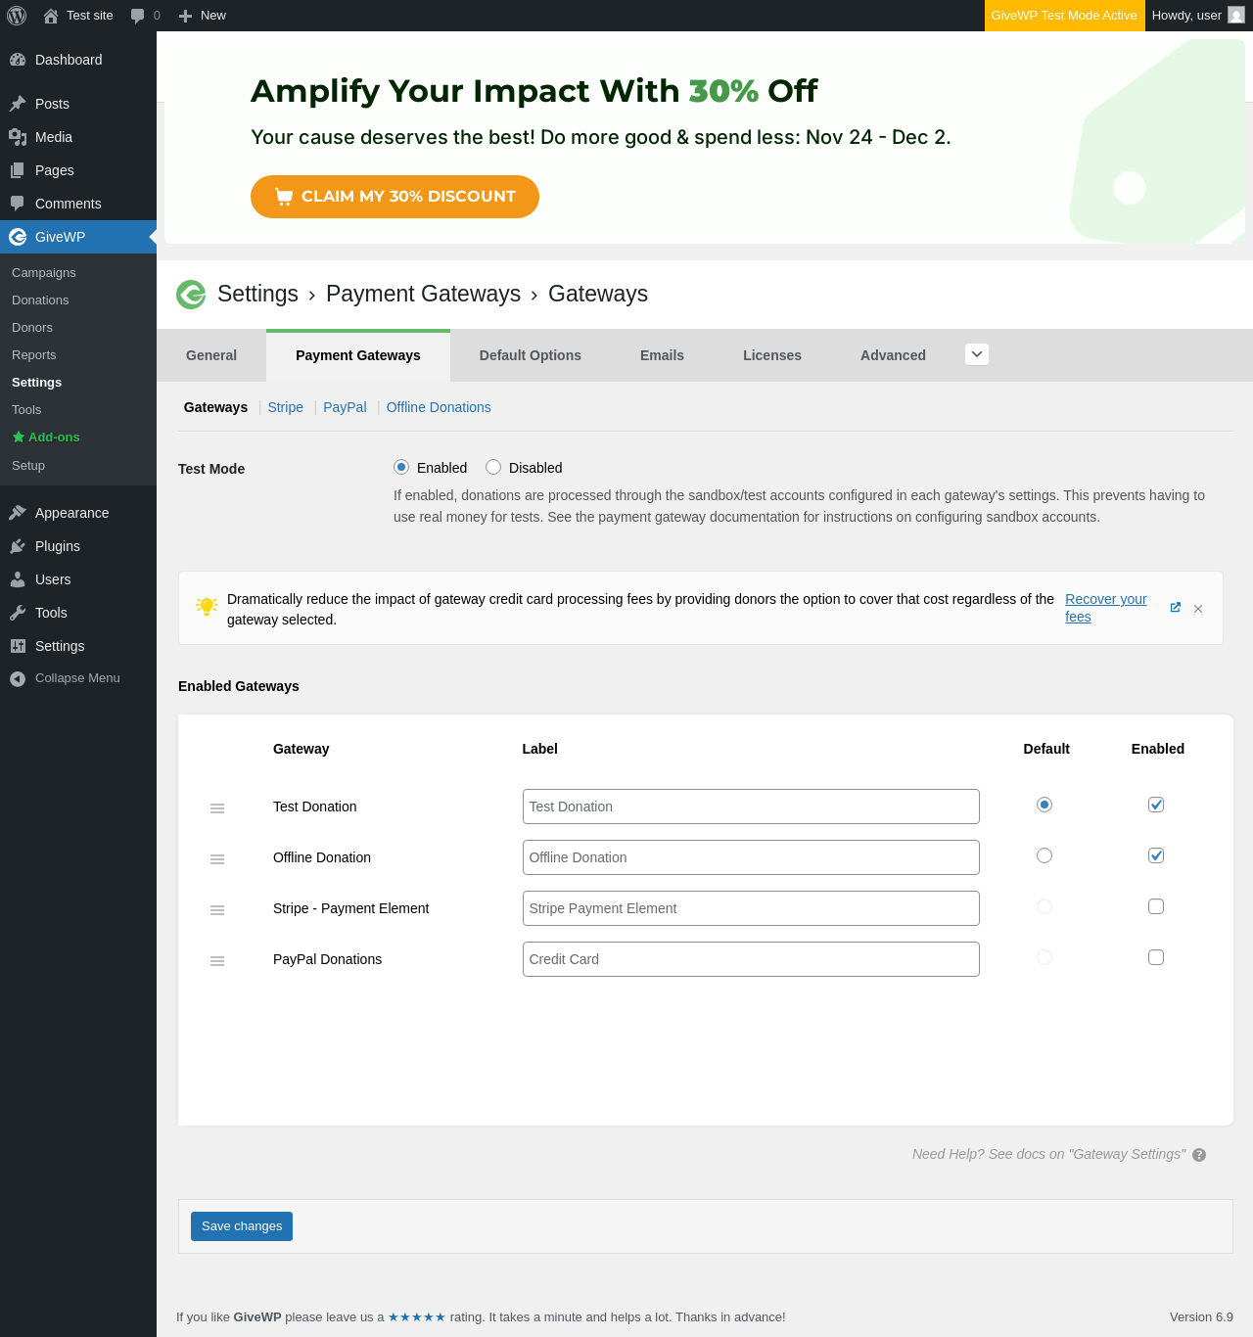The height and width of the screenshot is (1337, 1253).
Task: Edit the Offline Donation label field
Action: pos(751,857)
